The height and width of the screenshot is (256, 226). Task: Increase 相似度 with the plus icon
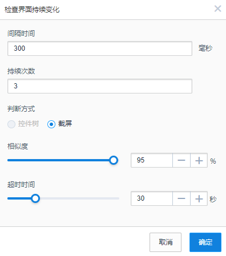(x=199, y=160)
